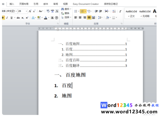The image size is (160, 116).
Task: Apply subscript formatting
Action: click(x=23, y=18)
